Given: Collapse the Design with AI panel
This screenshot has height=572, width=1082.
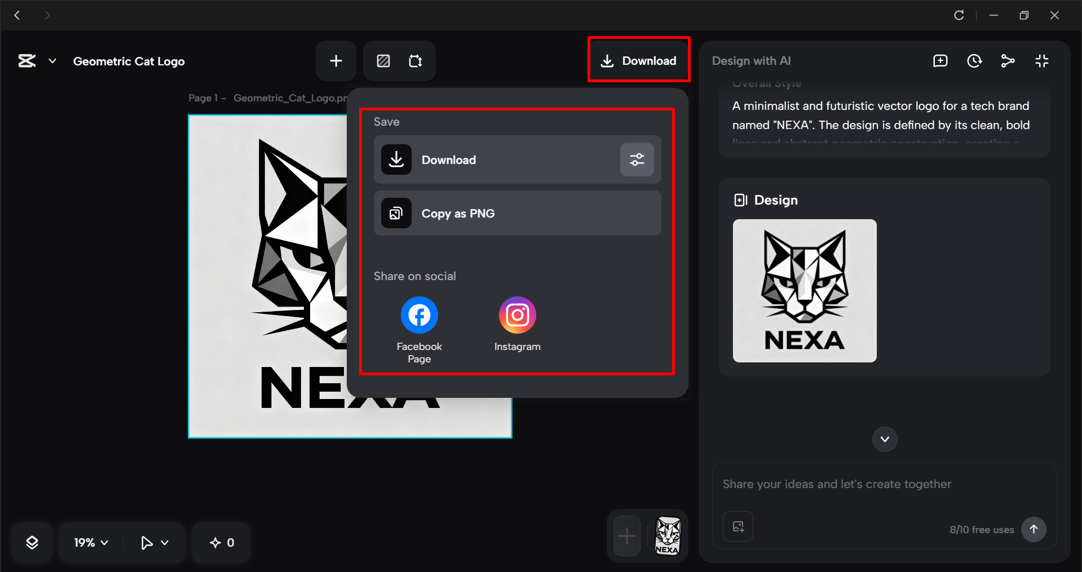Looking at the screenshot, I should coord(1042,61).
